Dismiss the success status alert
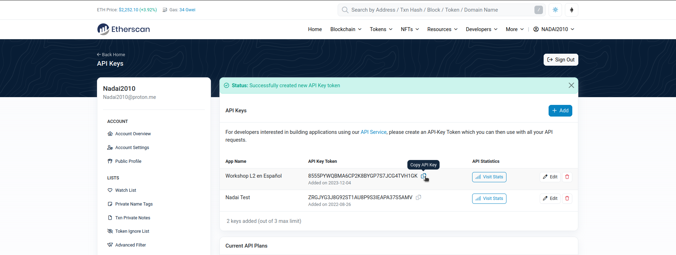Viewport: 676px width, 255px height. tap(571, 85)
